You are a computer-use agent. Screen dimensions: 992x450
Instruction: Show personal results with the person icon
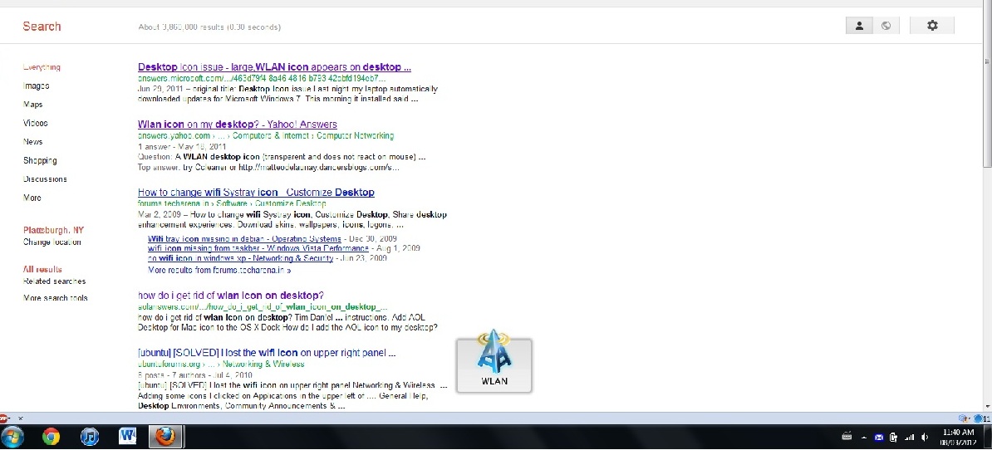click(859, 26)
